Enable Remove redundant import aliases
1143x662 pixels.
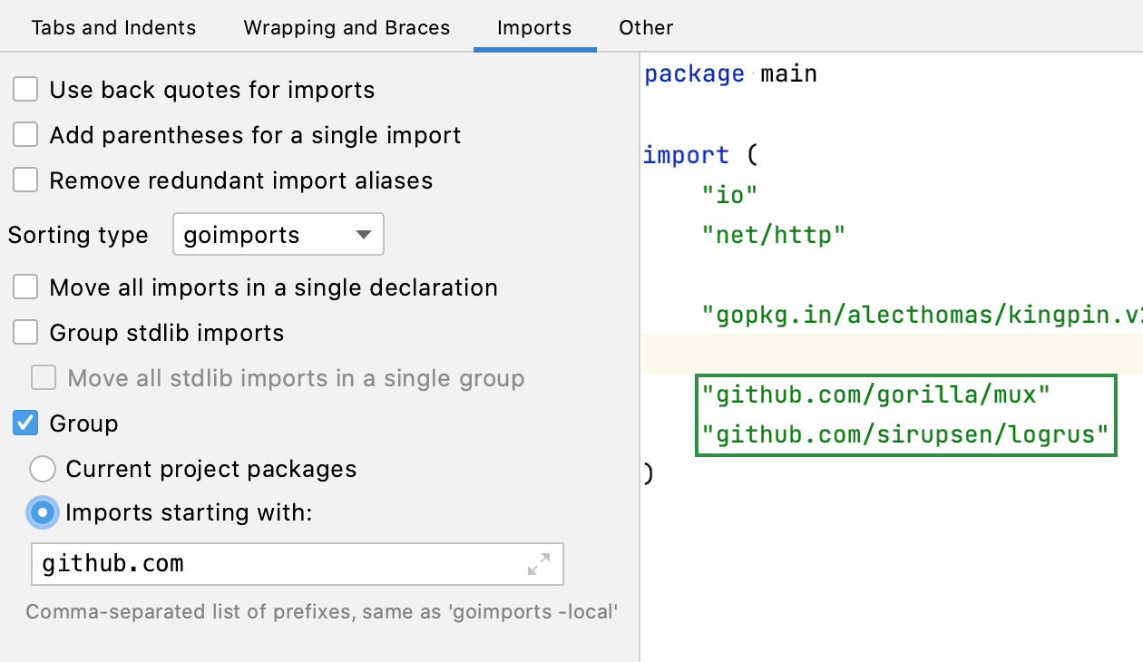pyautogui.click(x=24, y=180)
